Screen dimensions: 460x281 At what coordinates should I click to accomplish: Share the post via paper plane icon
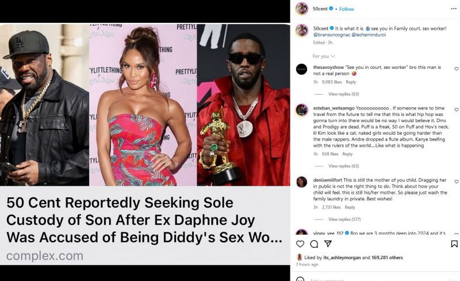click(x=328, y=244)
